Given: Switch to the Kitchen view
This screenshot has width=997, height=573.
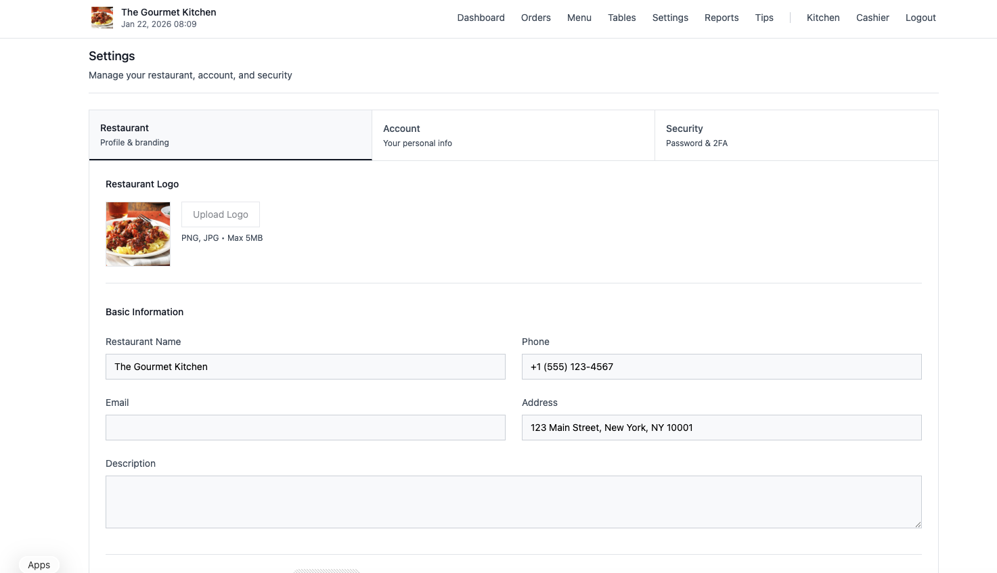Looking at the screenshot, I should point(822,18).
